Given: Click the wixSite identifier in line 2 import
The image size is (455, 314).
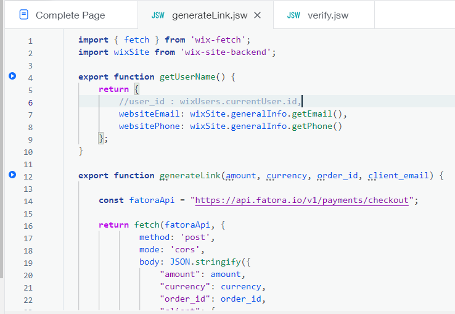Looking at the screenshot, I should coord(131,52).
